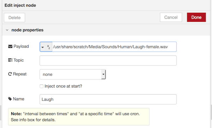Delete this inject node
Screen dimensions: 212x128
click(x=14, y=18)
